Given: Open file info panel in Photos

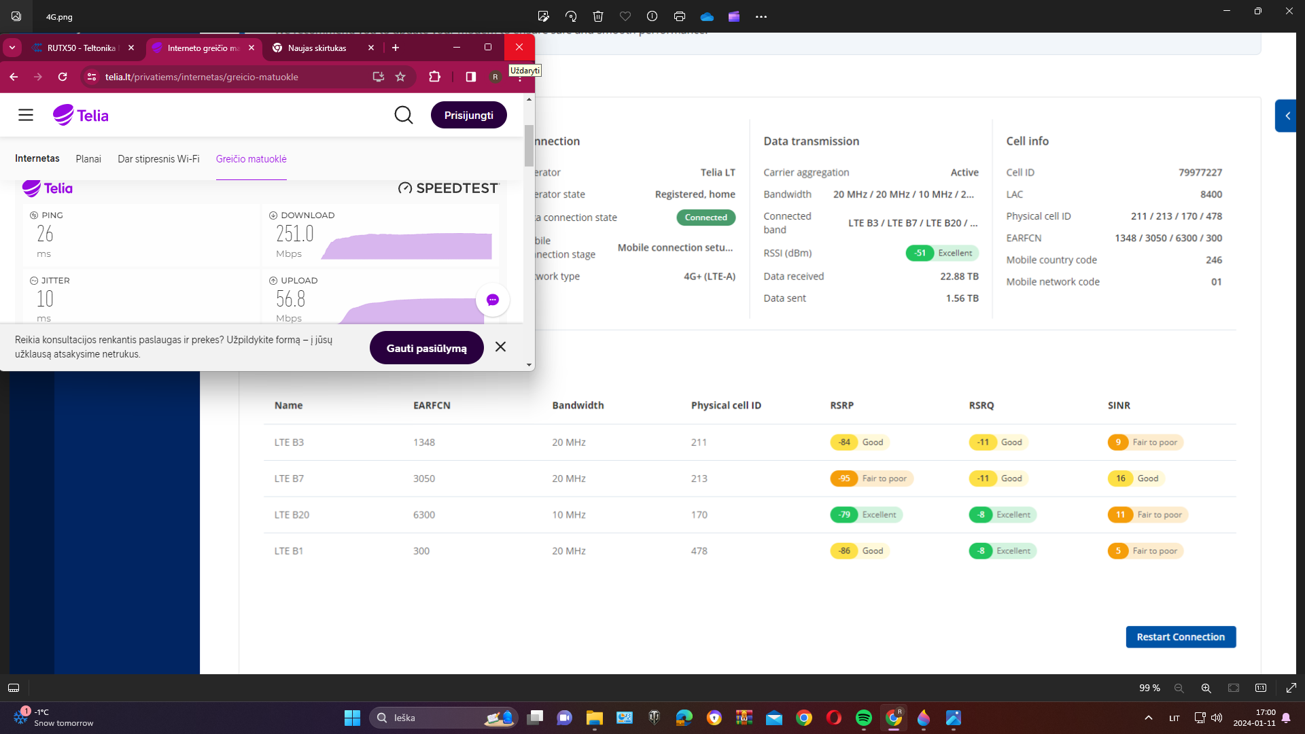Looking at the screenshot, I should (x=652, y=16).
